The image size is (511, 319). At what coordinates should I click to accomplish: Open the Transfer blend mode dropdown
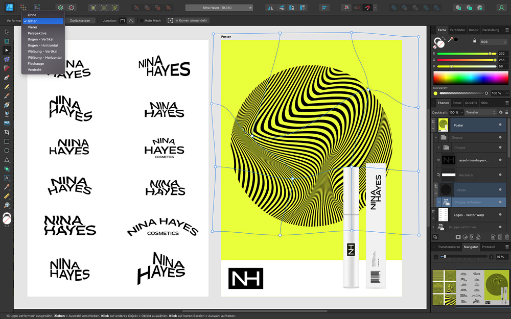tap(480, 112)
